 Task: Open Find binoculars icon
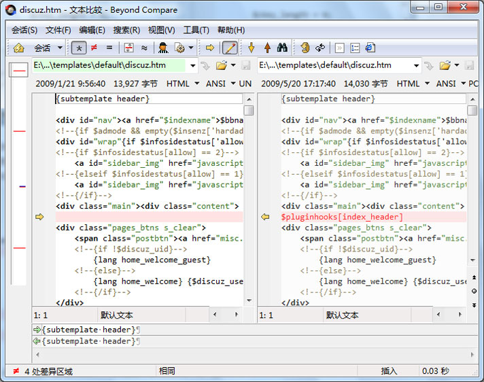coord(282,48)
